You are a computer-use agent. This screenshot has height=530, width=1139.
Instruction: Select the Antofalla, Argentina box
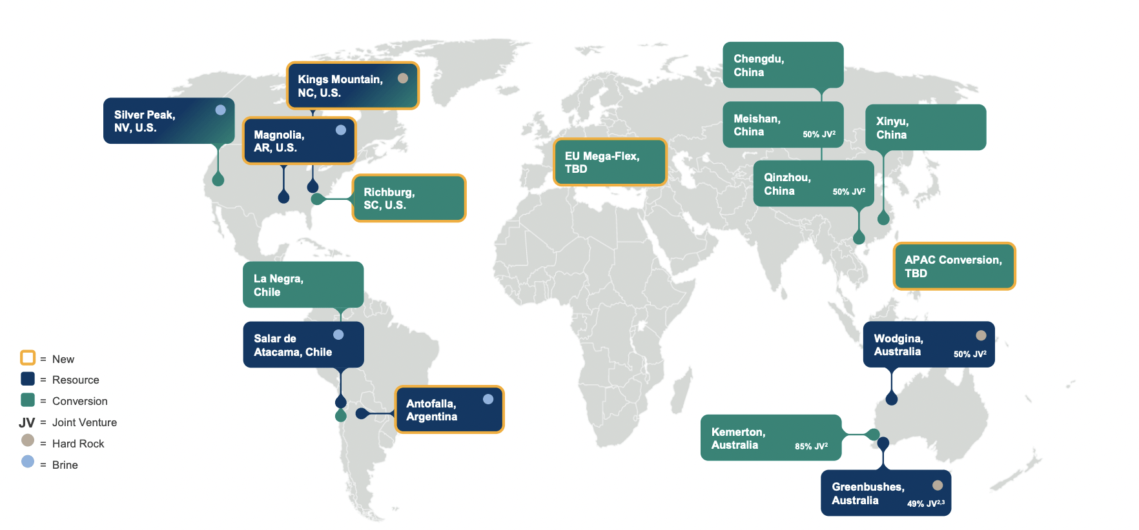(449, 409)
